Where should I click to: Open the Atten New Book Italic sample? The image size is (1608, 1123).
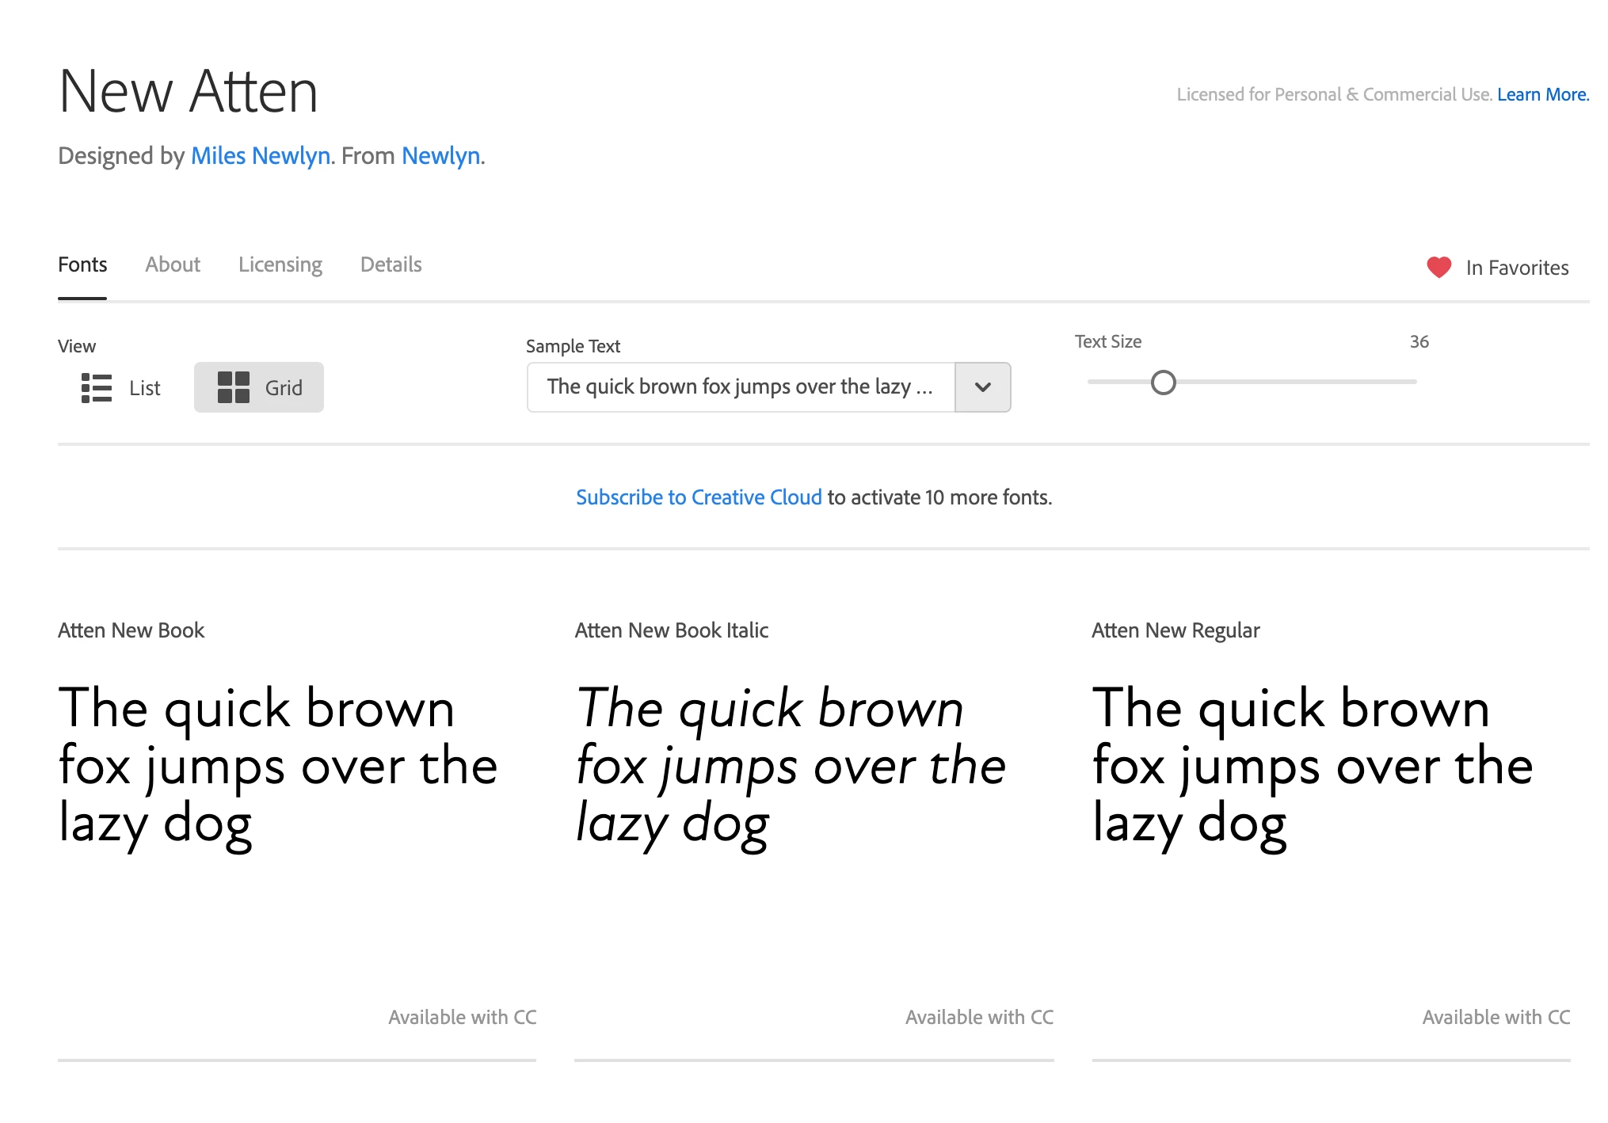click(x=791, y=767)
